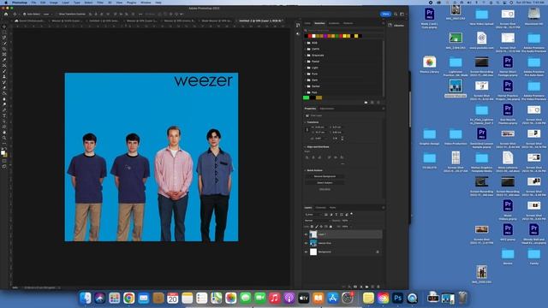Screen dimensions: 548x308
Task: Click the Select Subject button
Action: 325,182
